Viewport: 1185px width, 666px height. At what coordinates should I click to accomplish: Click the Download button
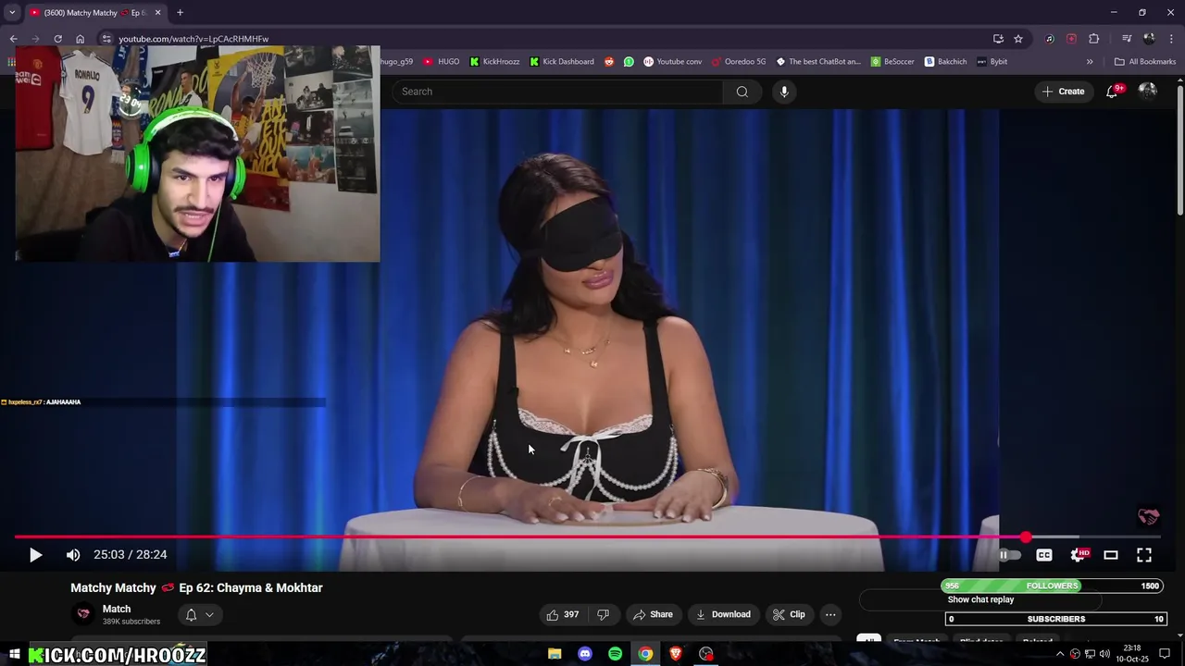[723, 614]
